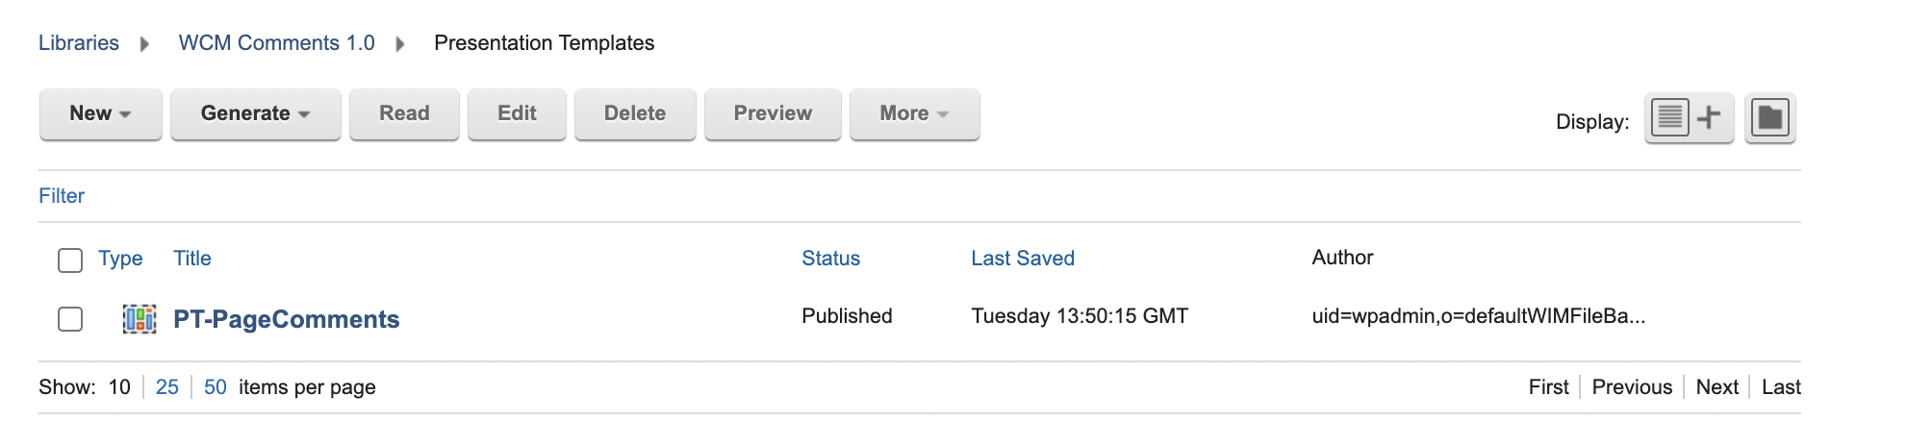Image resolution: width=1907 pixels, height=446 pixels.
Task: Expand the Generate dropdown
Action: (255, 113)
